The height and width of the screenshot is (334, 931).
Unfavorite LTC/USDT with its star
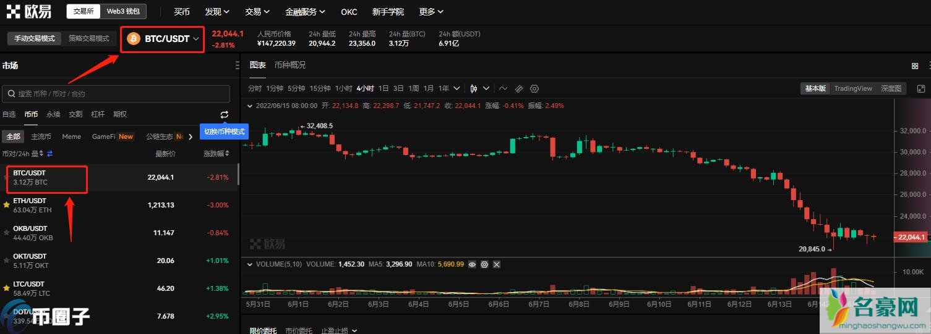pos(6,288)
